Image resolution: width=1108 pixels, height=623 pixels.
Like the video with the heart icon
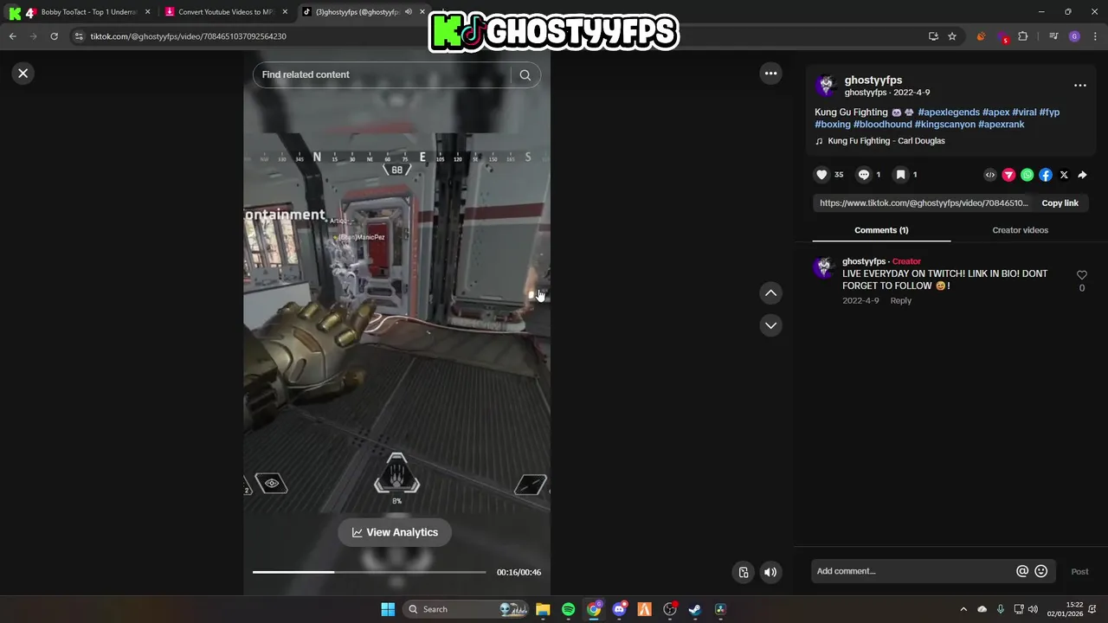(821, 175)
